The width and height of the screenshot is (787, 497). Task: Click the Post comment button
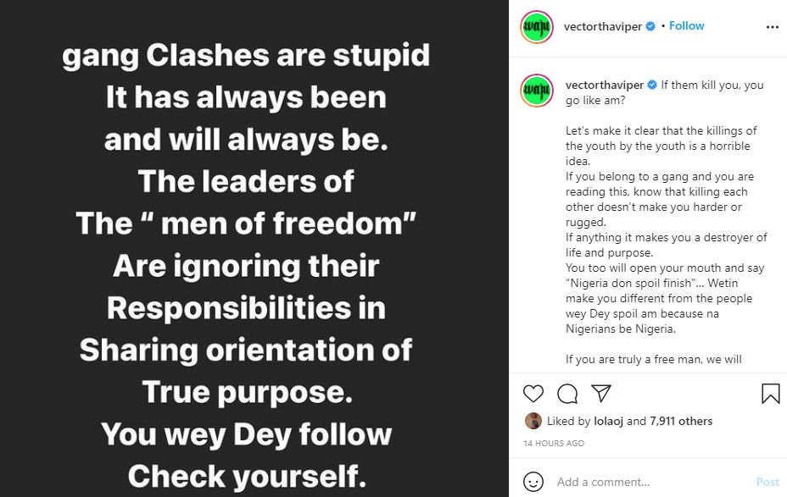[767, 482]
